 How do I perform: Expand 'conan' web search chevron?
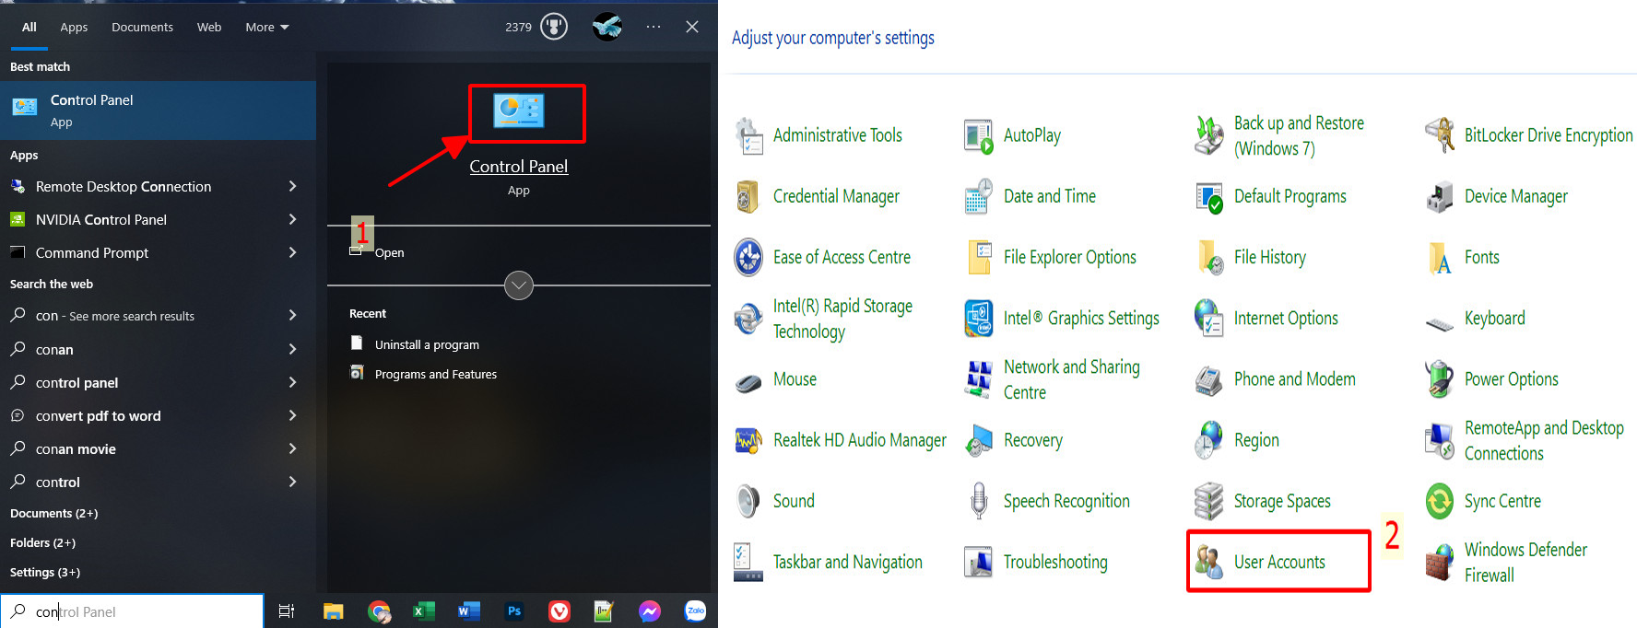tap(292, 349)
